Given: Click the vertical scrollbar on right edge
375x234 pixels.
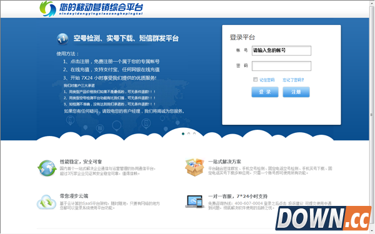Looking at the screenshot, I should click(372, 117).
